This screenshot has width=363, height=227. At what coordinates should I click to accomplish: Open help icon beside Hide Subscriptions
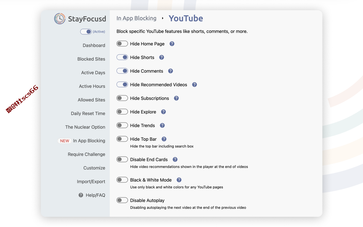coord(176,98)
